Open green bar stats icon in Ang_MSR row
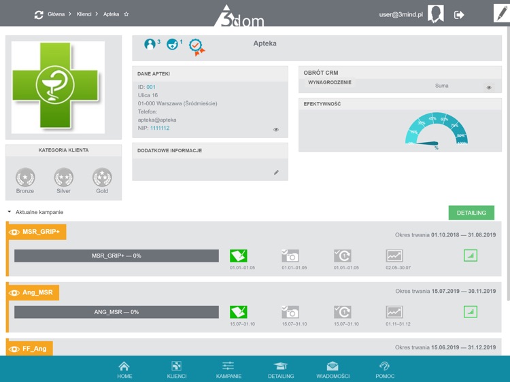Image resolution: width=510 pixels, height=382 pixels. click(471, 312)
